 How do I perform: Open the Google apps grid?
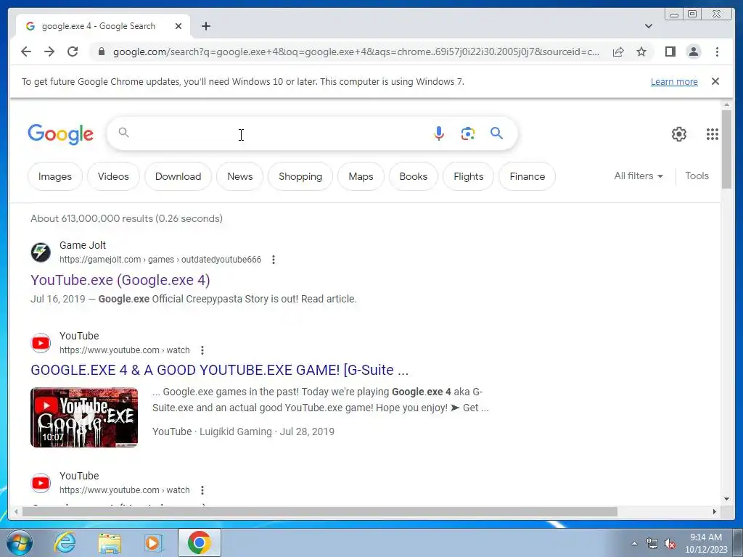pos(713,134)
